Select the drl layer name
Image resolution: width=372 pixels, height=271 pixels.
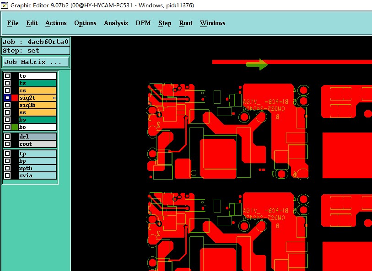[37, 137]
